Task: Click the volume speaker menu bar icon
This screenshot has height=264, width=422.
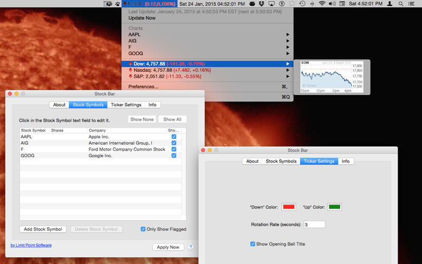Action: coord(332,4)
